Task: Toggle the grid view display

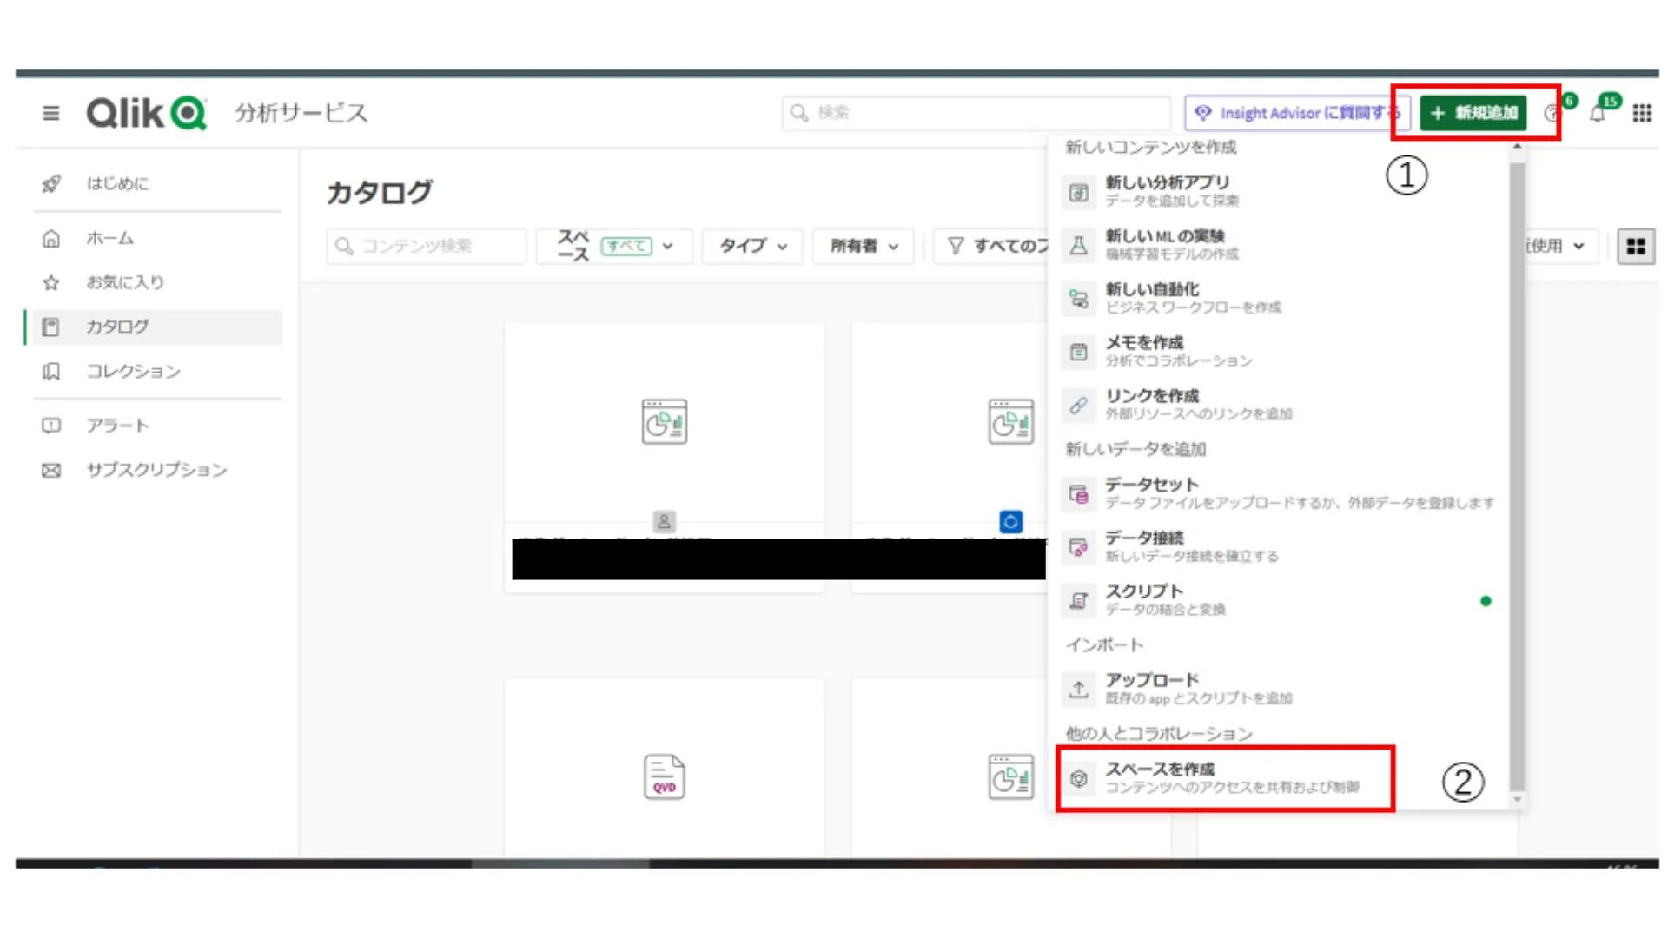Action: point(1636,246)
